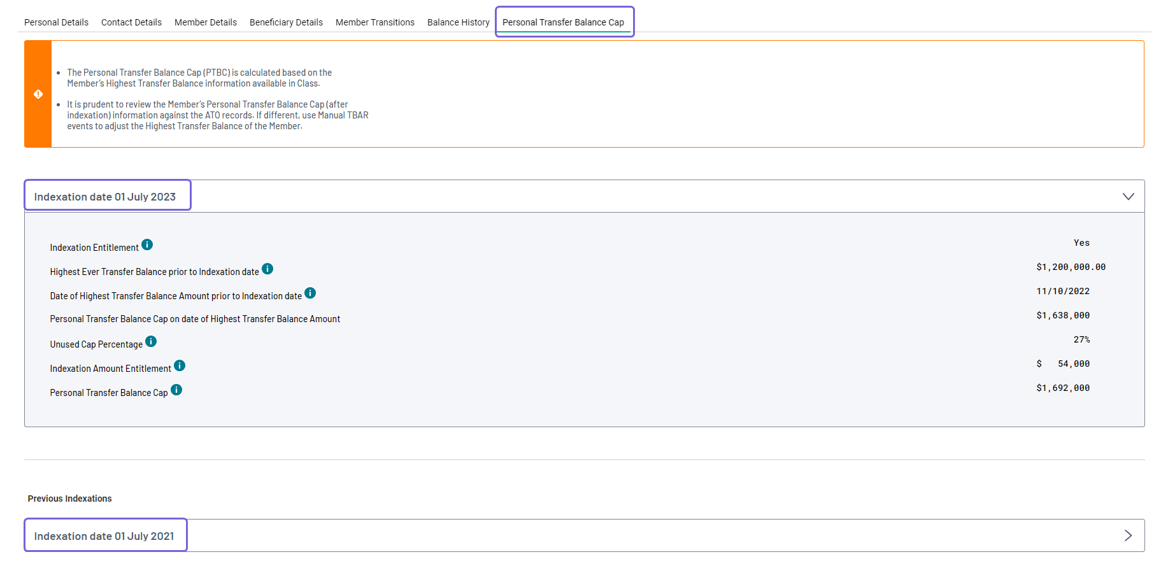Open the tooltip icon for Highest Ever Transfer Balance
Viewport: 1154px width, 580px height.
click(x=267, y=268)
